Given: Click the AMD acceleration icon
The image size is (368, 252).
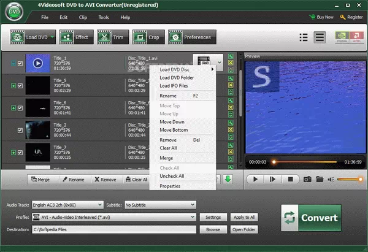Looking at the screenshot, I should coord(356,37).
